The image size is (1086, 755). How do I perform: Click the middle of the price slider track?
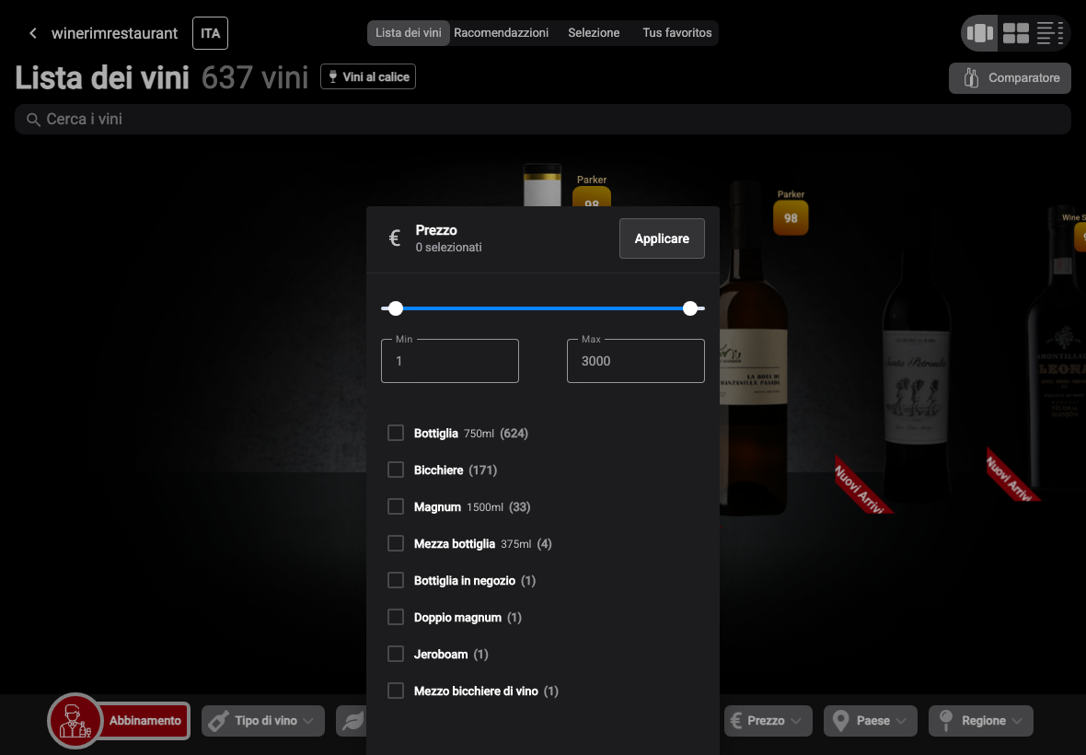(x=543, y=308)
